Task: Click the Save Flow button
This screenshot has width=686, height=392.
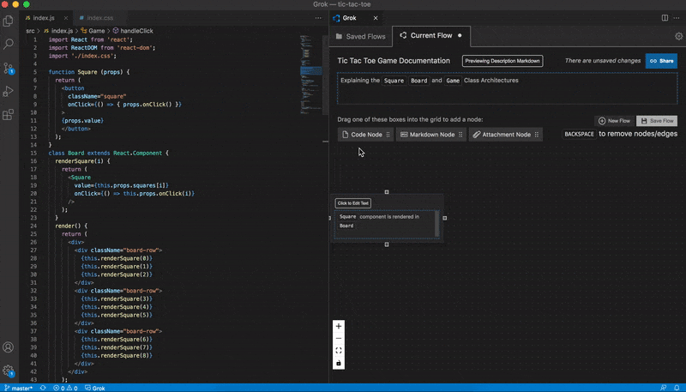Action: pos(657,121)
